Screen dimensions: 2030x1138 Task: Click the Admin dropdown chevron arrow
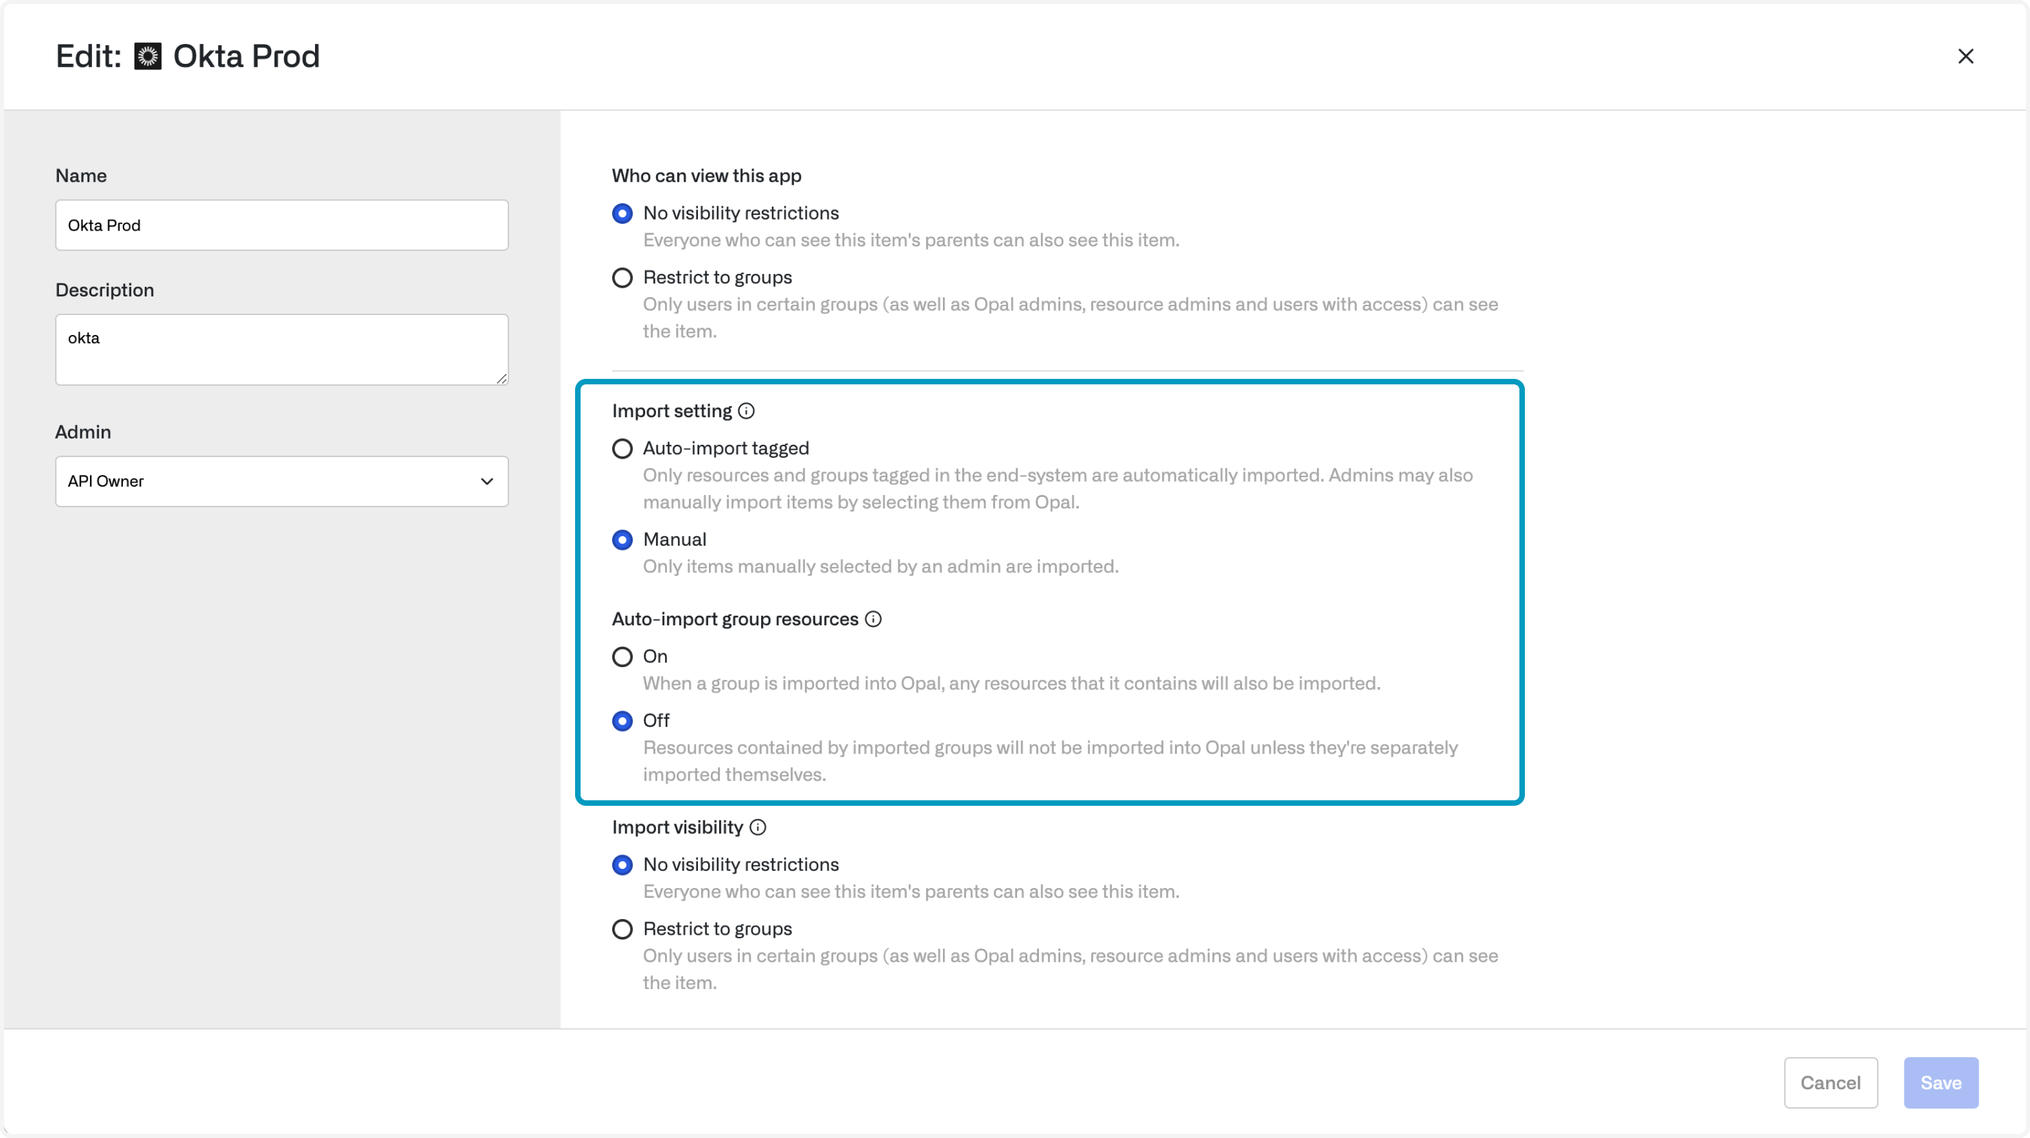pyautogui.click(x=487, y=480)
